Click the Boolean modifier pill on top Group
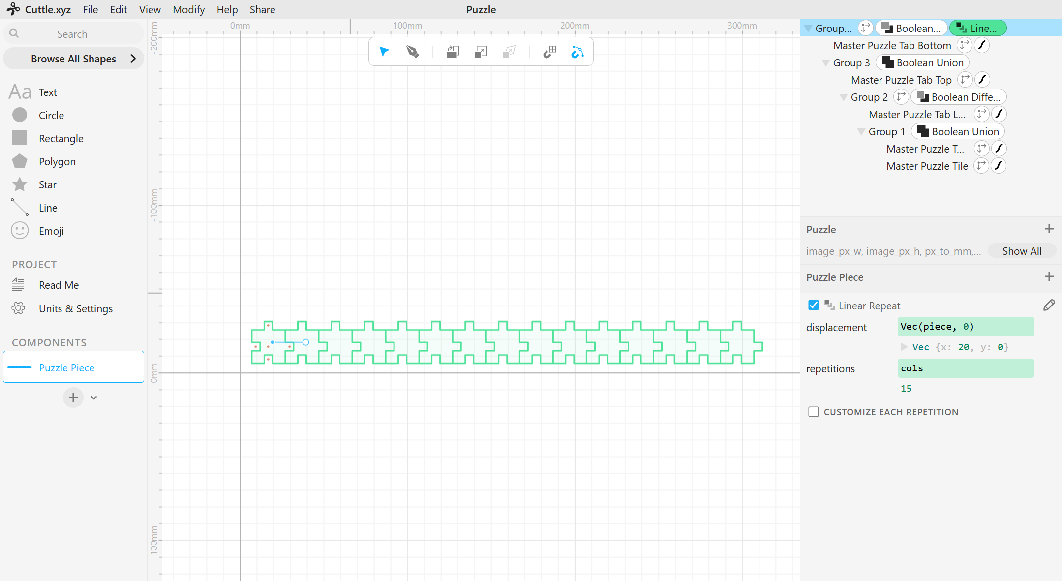This screenshot has width=1062, height=581. coord(911,28)
